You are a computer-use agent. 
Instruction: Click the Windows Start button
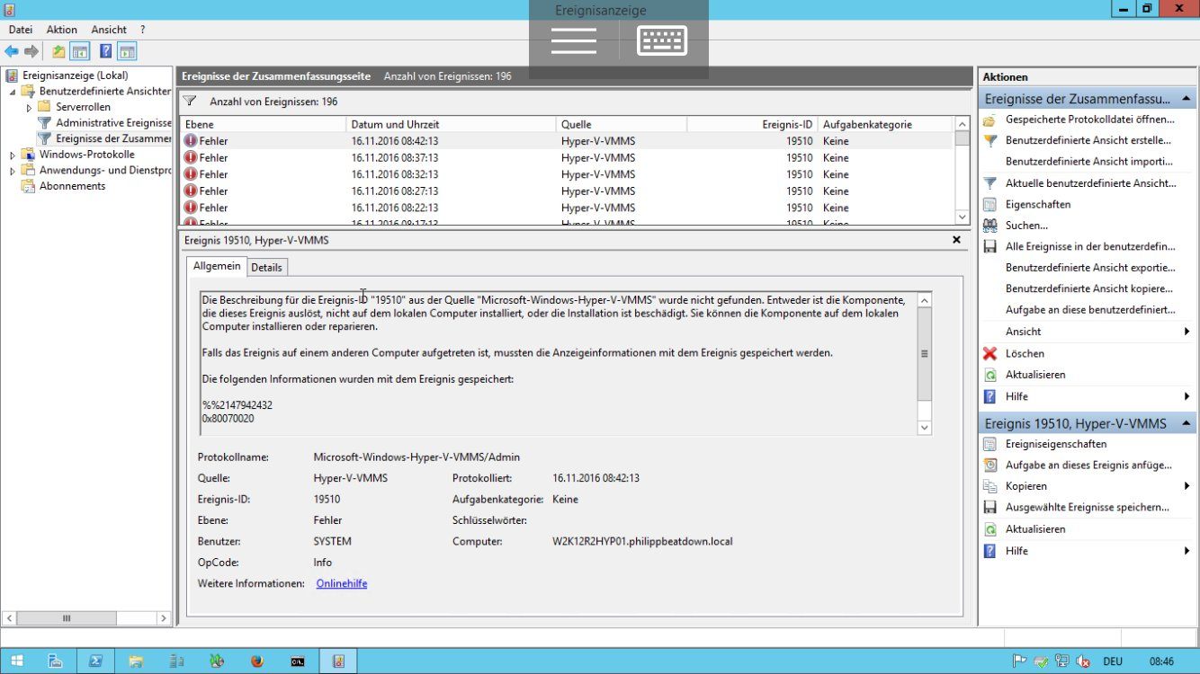tap(17, 661)
